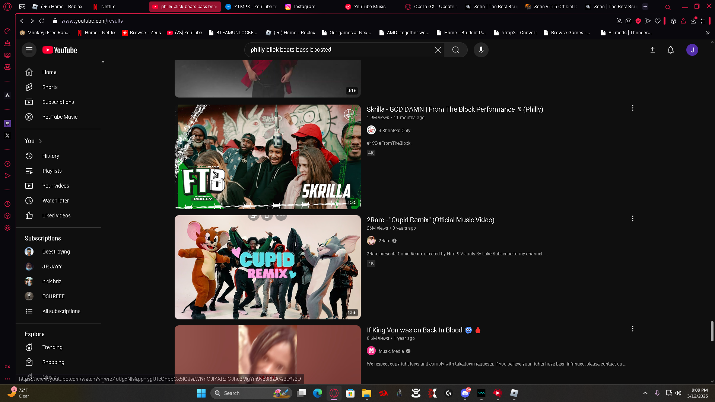Play the Skrilla GOD DAMN video thumbnail
The image size is (715, 402).
point(268,157)
